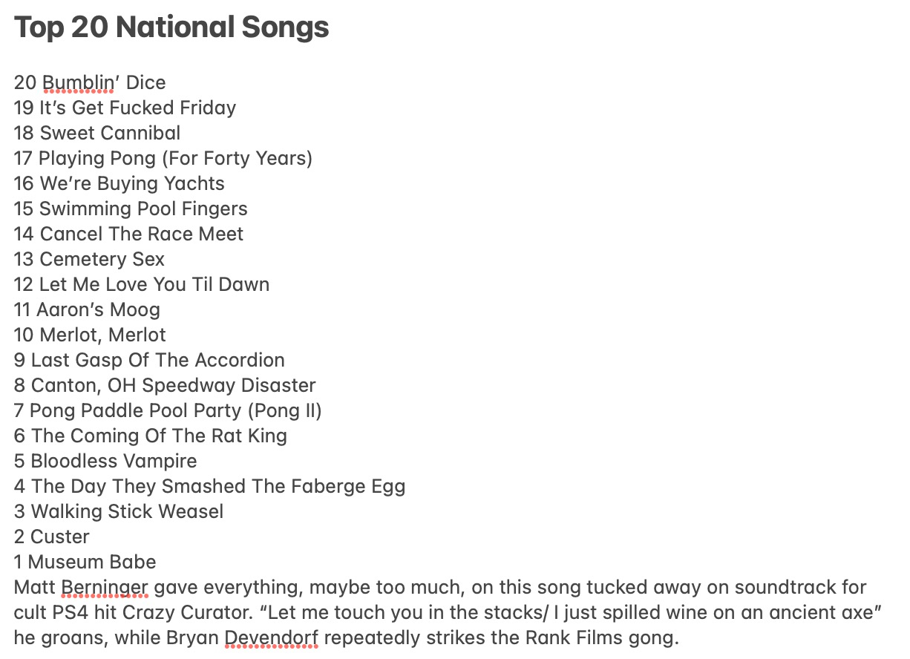Click the misspelled name 'Berninger'

click(x=105, y=588)
